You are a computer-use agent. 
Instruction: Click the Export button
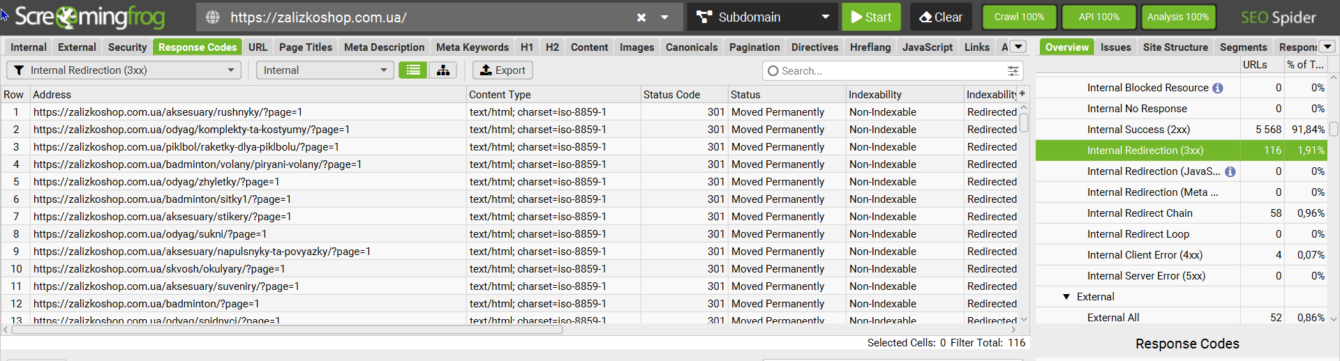(x=502, y=70)
